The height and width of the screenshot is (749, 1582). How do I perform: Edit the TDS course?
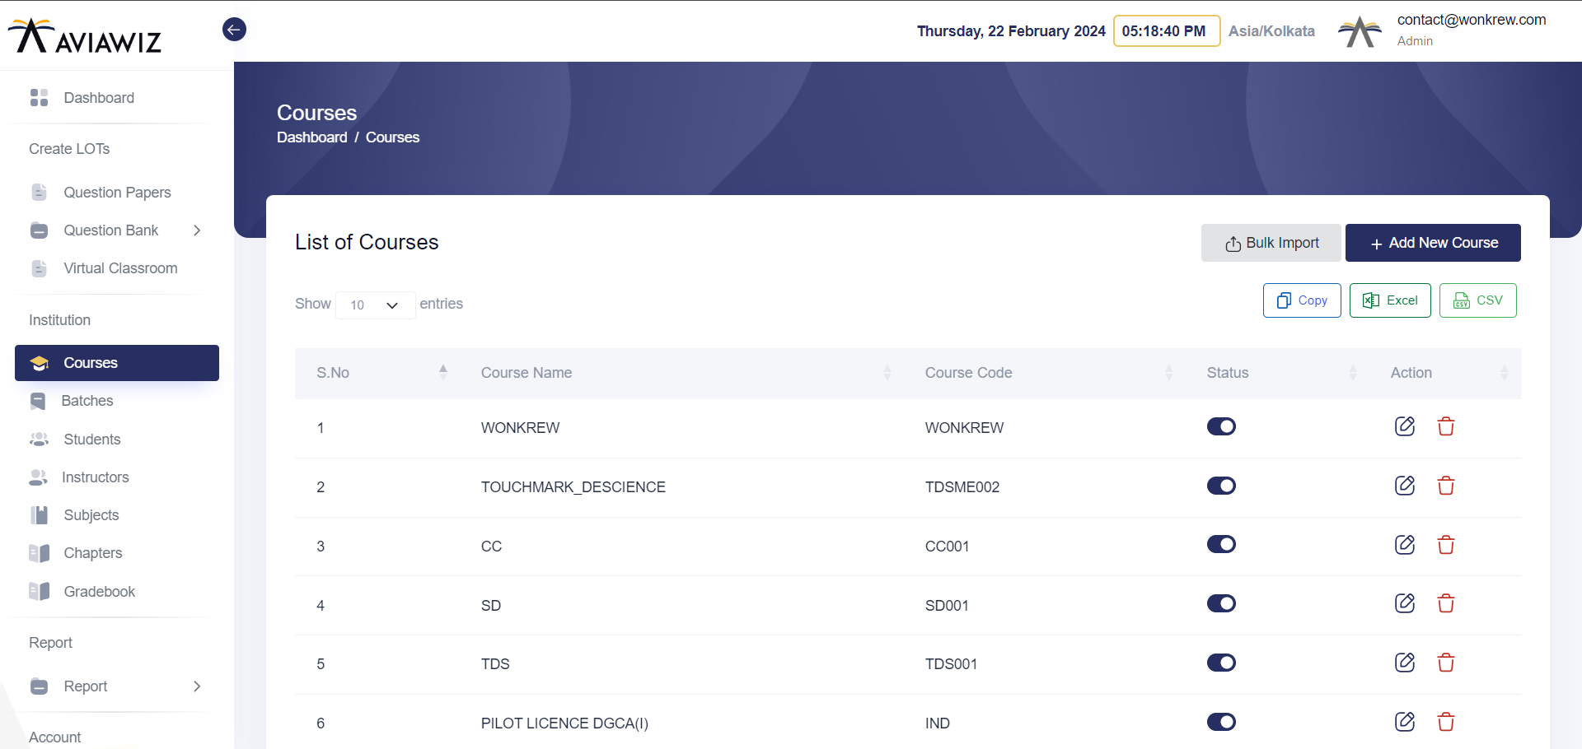[x=1405, y=663]
